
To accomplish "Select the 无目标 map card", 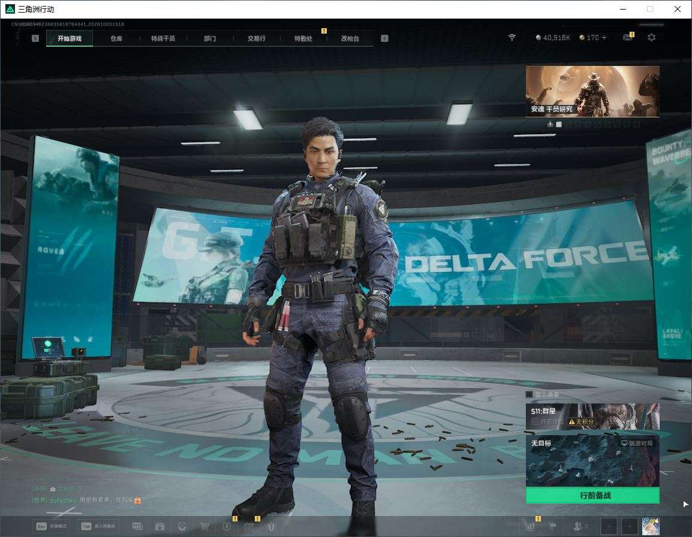I will coord(592,461).
